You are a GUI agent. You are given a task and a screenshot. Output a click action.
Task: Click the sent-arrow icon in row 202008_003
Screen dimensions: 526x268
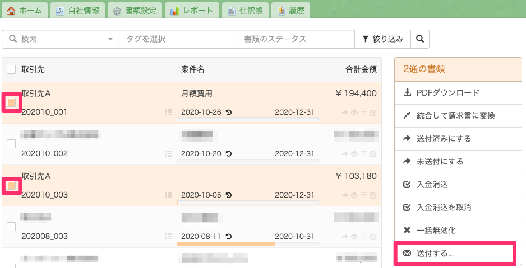point(344,237)
